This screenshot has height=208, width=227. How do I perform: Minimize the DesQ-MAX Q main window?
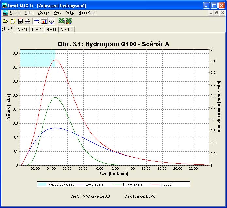point(206,6)
